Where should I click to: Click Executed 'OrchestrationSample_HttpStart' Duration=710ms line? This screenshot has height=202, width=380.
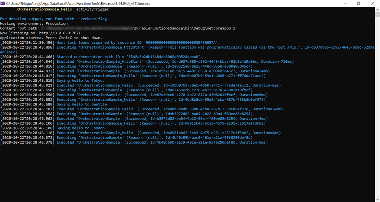click(x=147, y=62)
